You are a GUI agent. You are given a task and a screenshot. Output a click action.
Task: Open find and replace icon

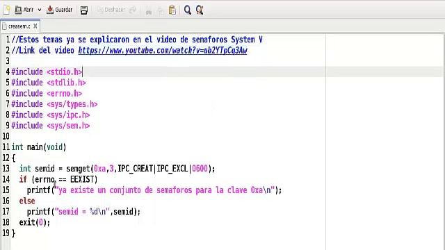pyautogui.click(x=200, y=10)
